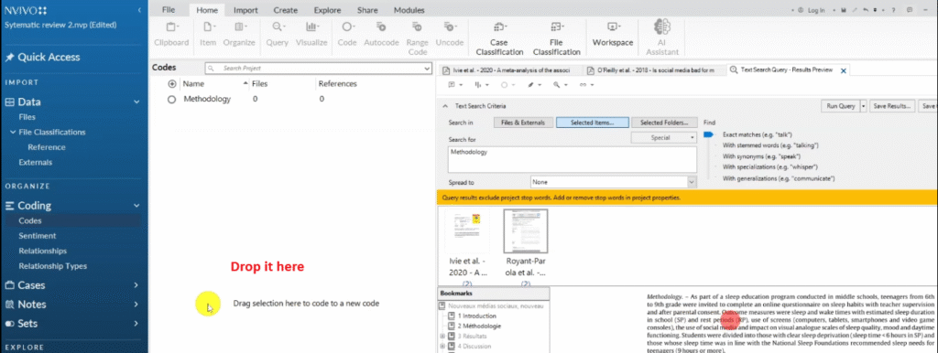Click the Autocode ribbon tool

[x=381, y=34]
